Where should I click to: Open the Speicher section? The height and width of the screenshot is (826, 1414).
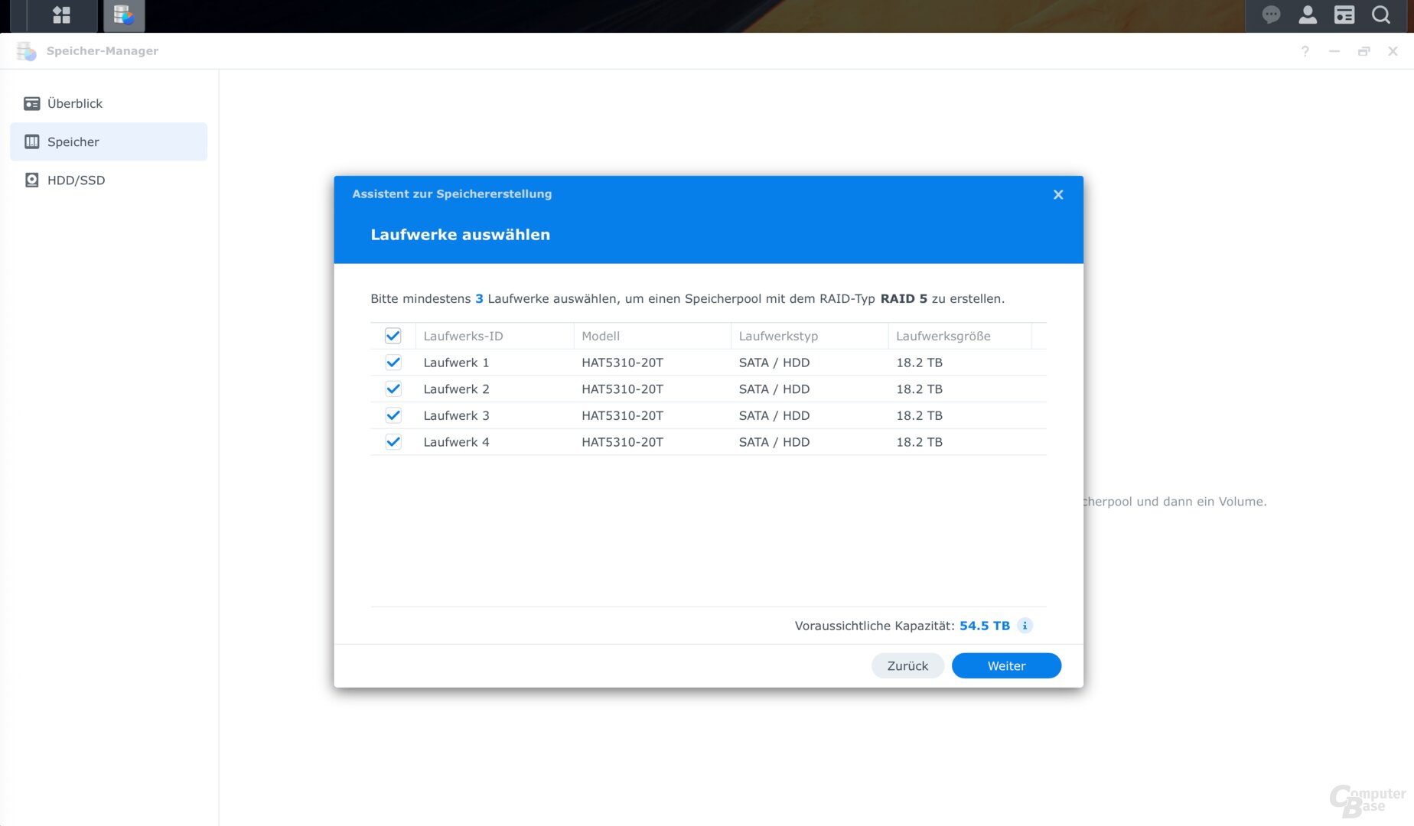point(109,141)
